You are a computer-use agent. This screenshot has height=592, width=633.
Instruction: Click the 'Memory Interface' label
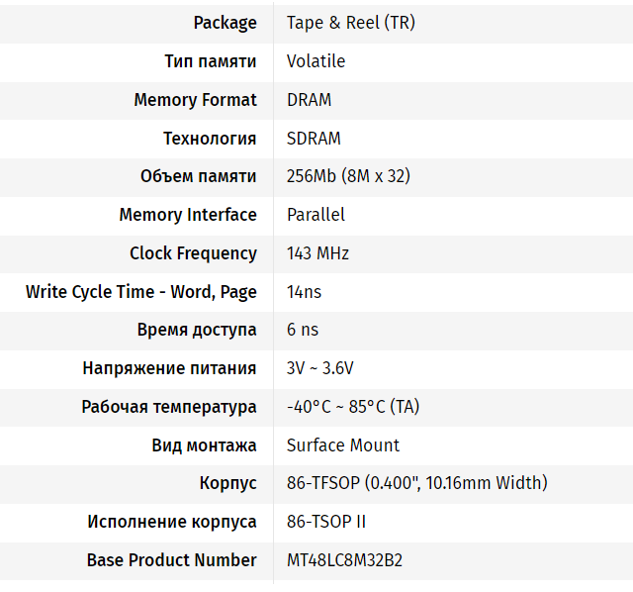point(188,215)
